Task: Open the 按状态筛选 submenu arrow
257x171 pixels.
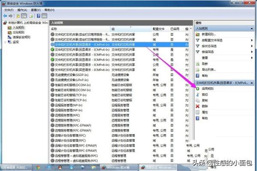Action: coord(252,46)
